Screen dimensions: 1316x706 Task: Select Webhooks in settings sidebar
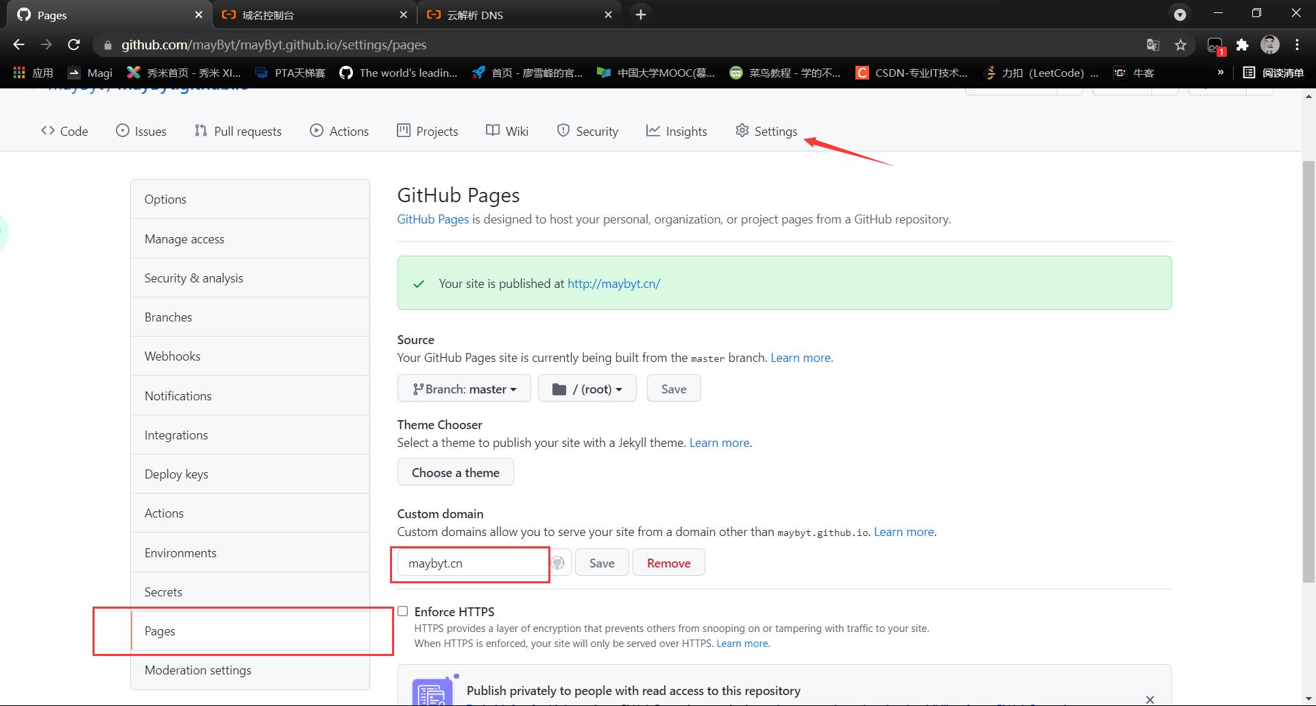(250, 356)
